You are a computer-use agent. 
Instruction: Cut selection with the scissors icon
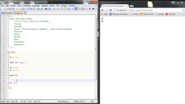[27, 9]
